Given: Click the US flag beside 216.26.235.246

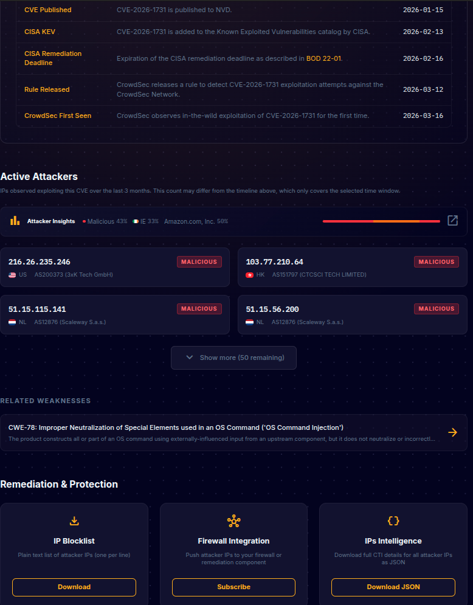Looking at the screenshot, I should coord(13,274).
